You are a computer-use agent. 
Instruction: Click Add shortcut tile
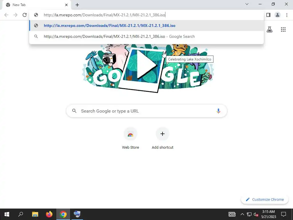[163, 138]
